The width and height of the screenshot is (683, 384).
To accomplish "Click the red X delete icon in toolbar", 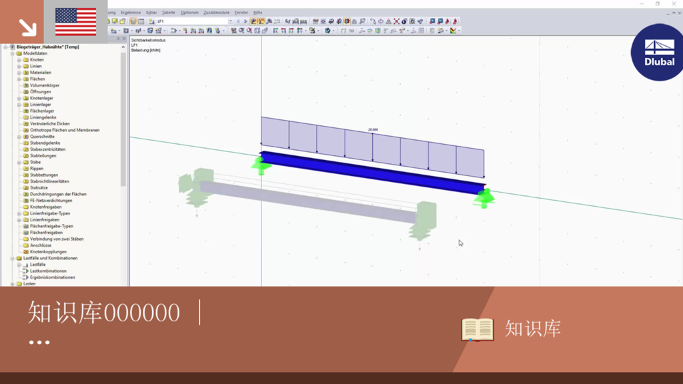I will 396,21.
